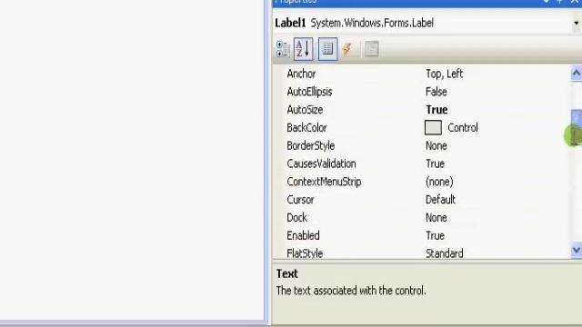
Task: Select the AutoEllipsis property name
Action: (x=309, y=92)
